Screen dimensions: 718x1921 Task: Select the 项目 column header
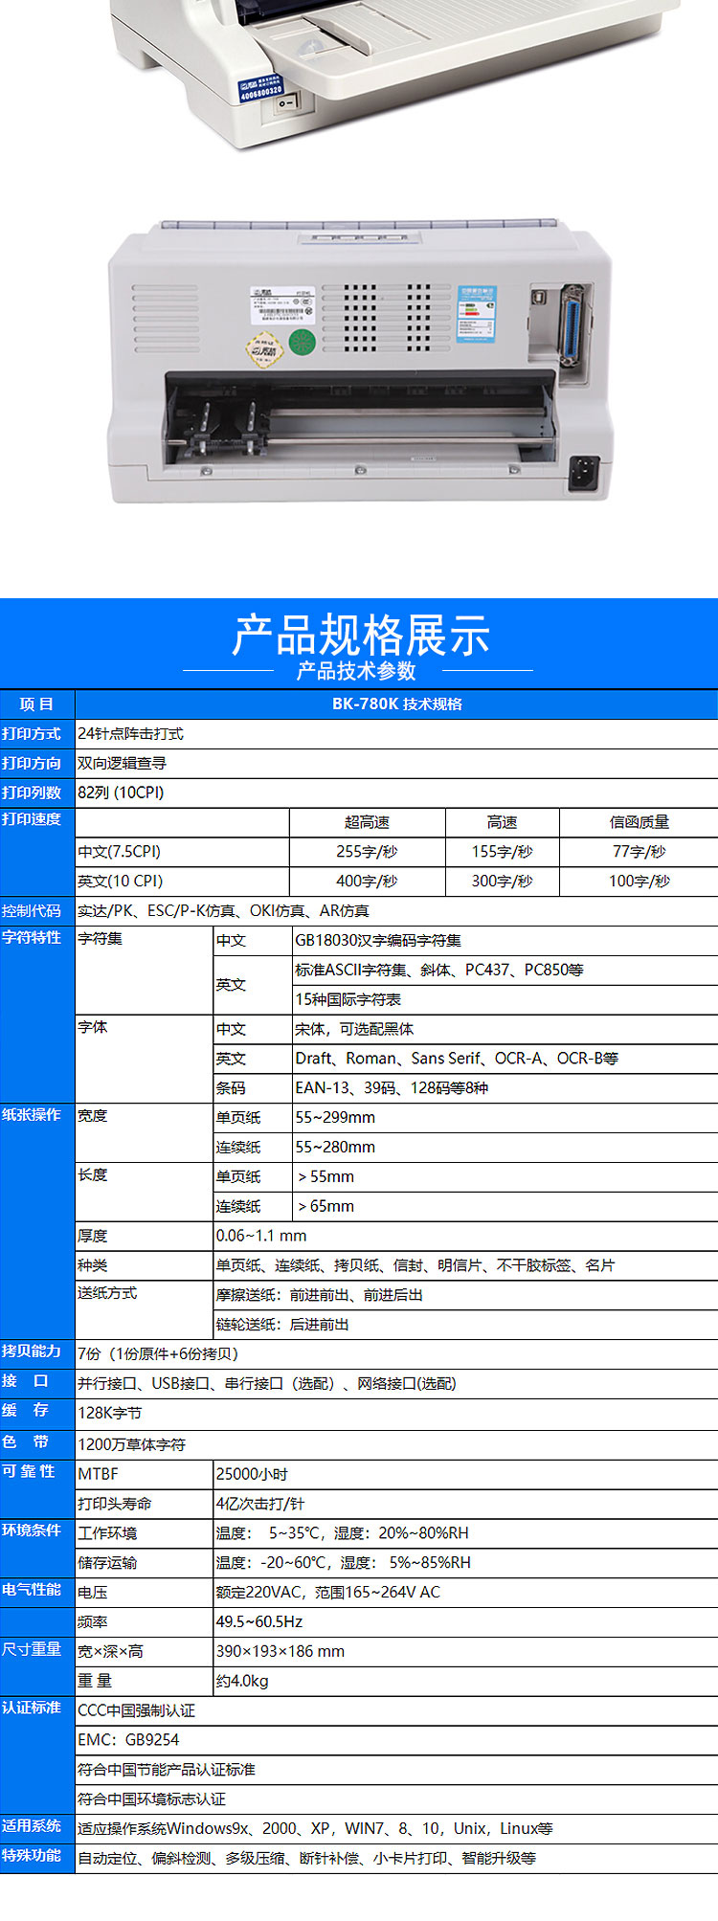pos(36,704)
